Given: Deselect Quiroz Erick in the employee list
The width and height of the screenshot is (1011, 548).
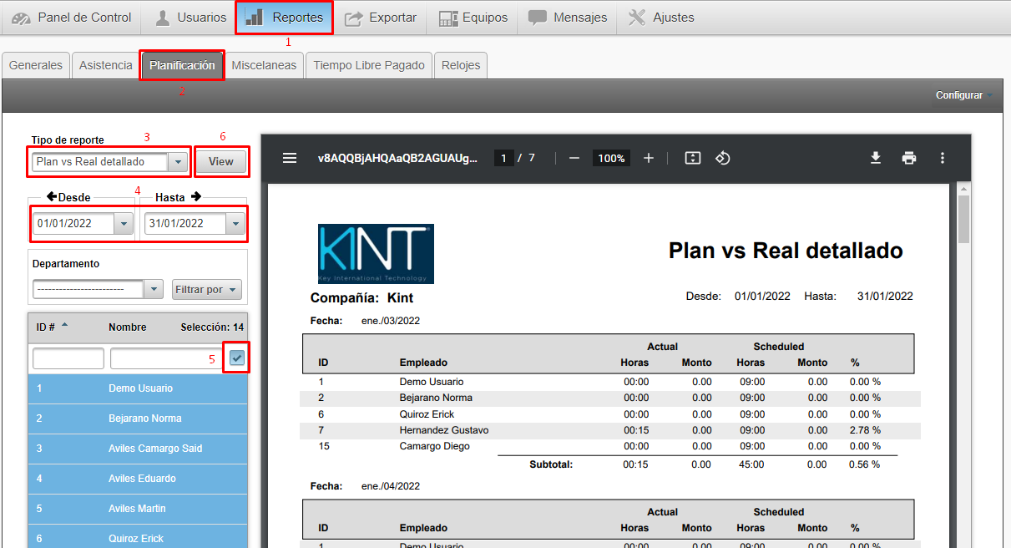Looking at the screenshot, I should click(138, 537).
